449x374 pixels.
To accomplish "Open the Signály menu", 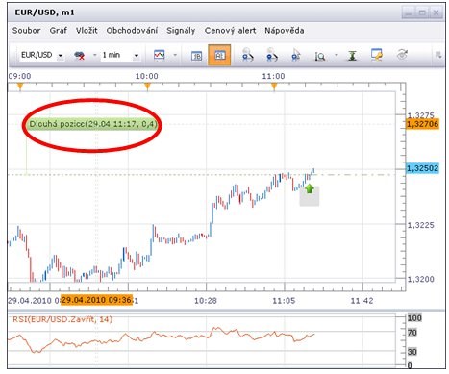I will coord(181,31).
